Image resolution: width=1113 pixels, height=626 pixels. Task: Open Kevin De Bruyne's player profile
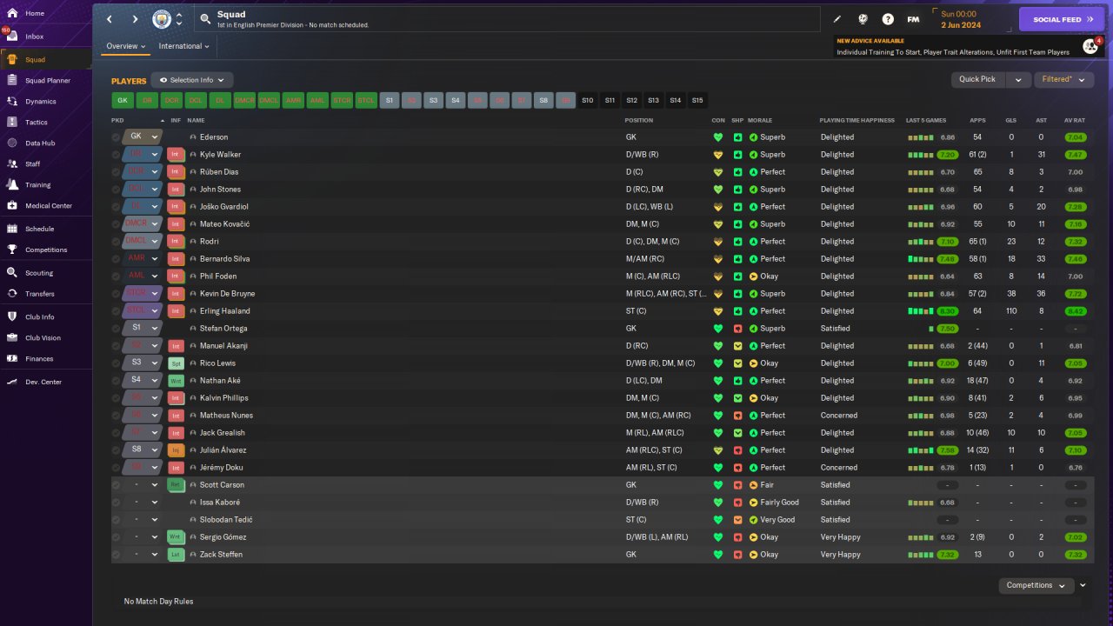(x=227, y=294)
